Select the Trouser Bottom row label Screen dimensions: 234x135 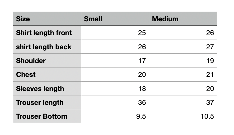click(x=47, y=116)
